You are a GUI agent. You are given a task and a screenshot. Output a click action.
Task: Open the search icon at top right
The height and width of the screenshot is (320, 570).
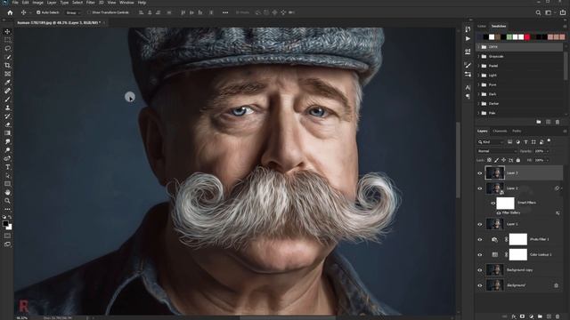pyautogui.click(x=538, y=12)
